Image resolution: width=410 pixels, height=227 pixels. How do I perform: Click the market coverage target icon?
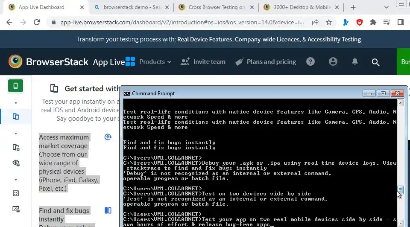(108, 137)
